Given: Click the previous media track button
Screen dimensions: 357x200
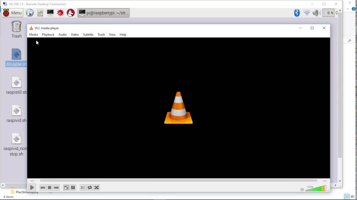Looking at the screenshot, I should 43,188.
